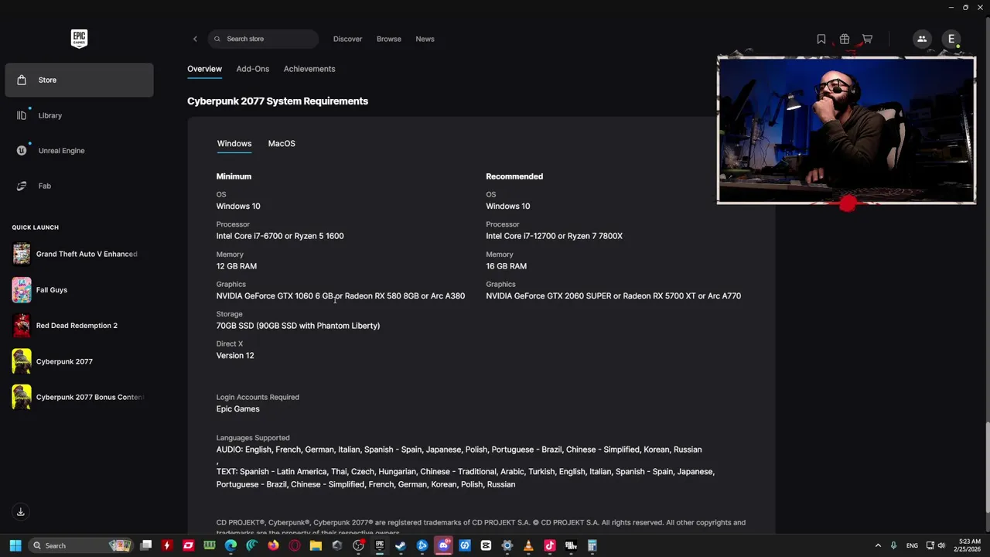Click the Epic Games logo in sidebar
Screen dimensions: 990x557
coord(79,39)
